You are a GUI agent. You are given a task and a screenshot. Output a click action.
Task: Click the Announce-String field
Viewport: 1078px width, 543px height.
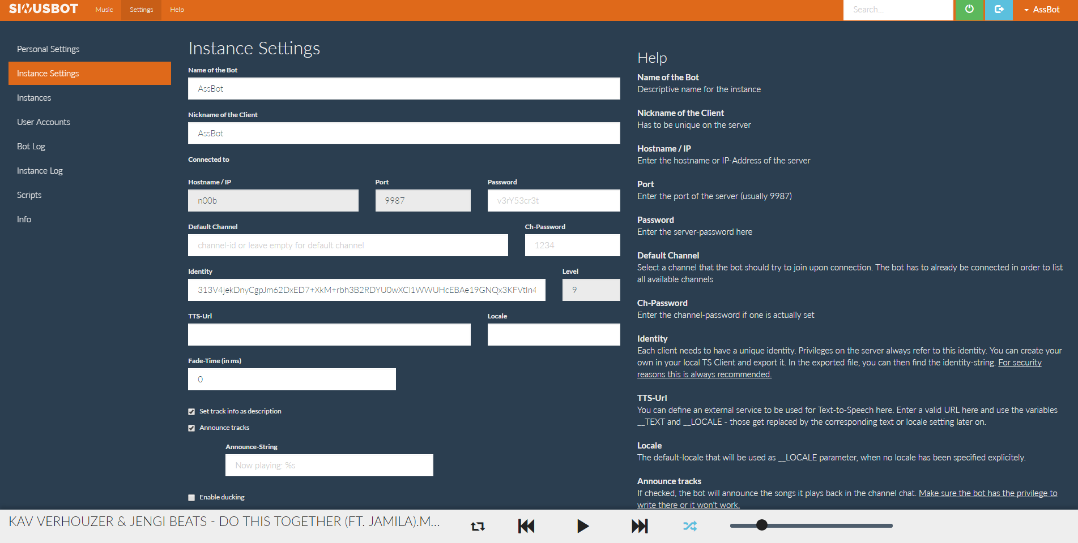[x=329, y=466]
